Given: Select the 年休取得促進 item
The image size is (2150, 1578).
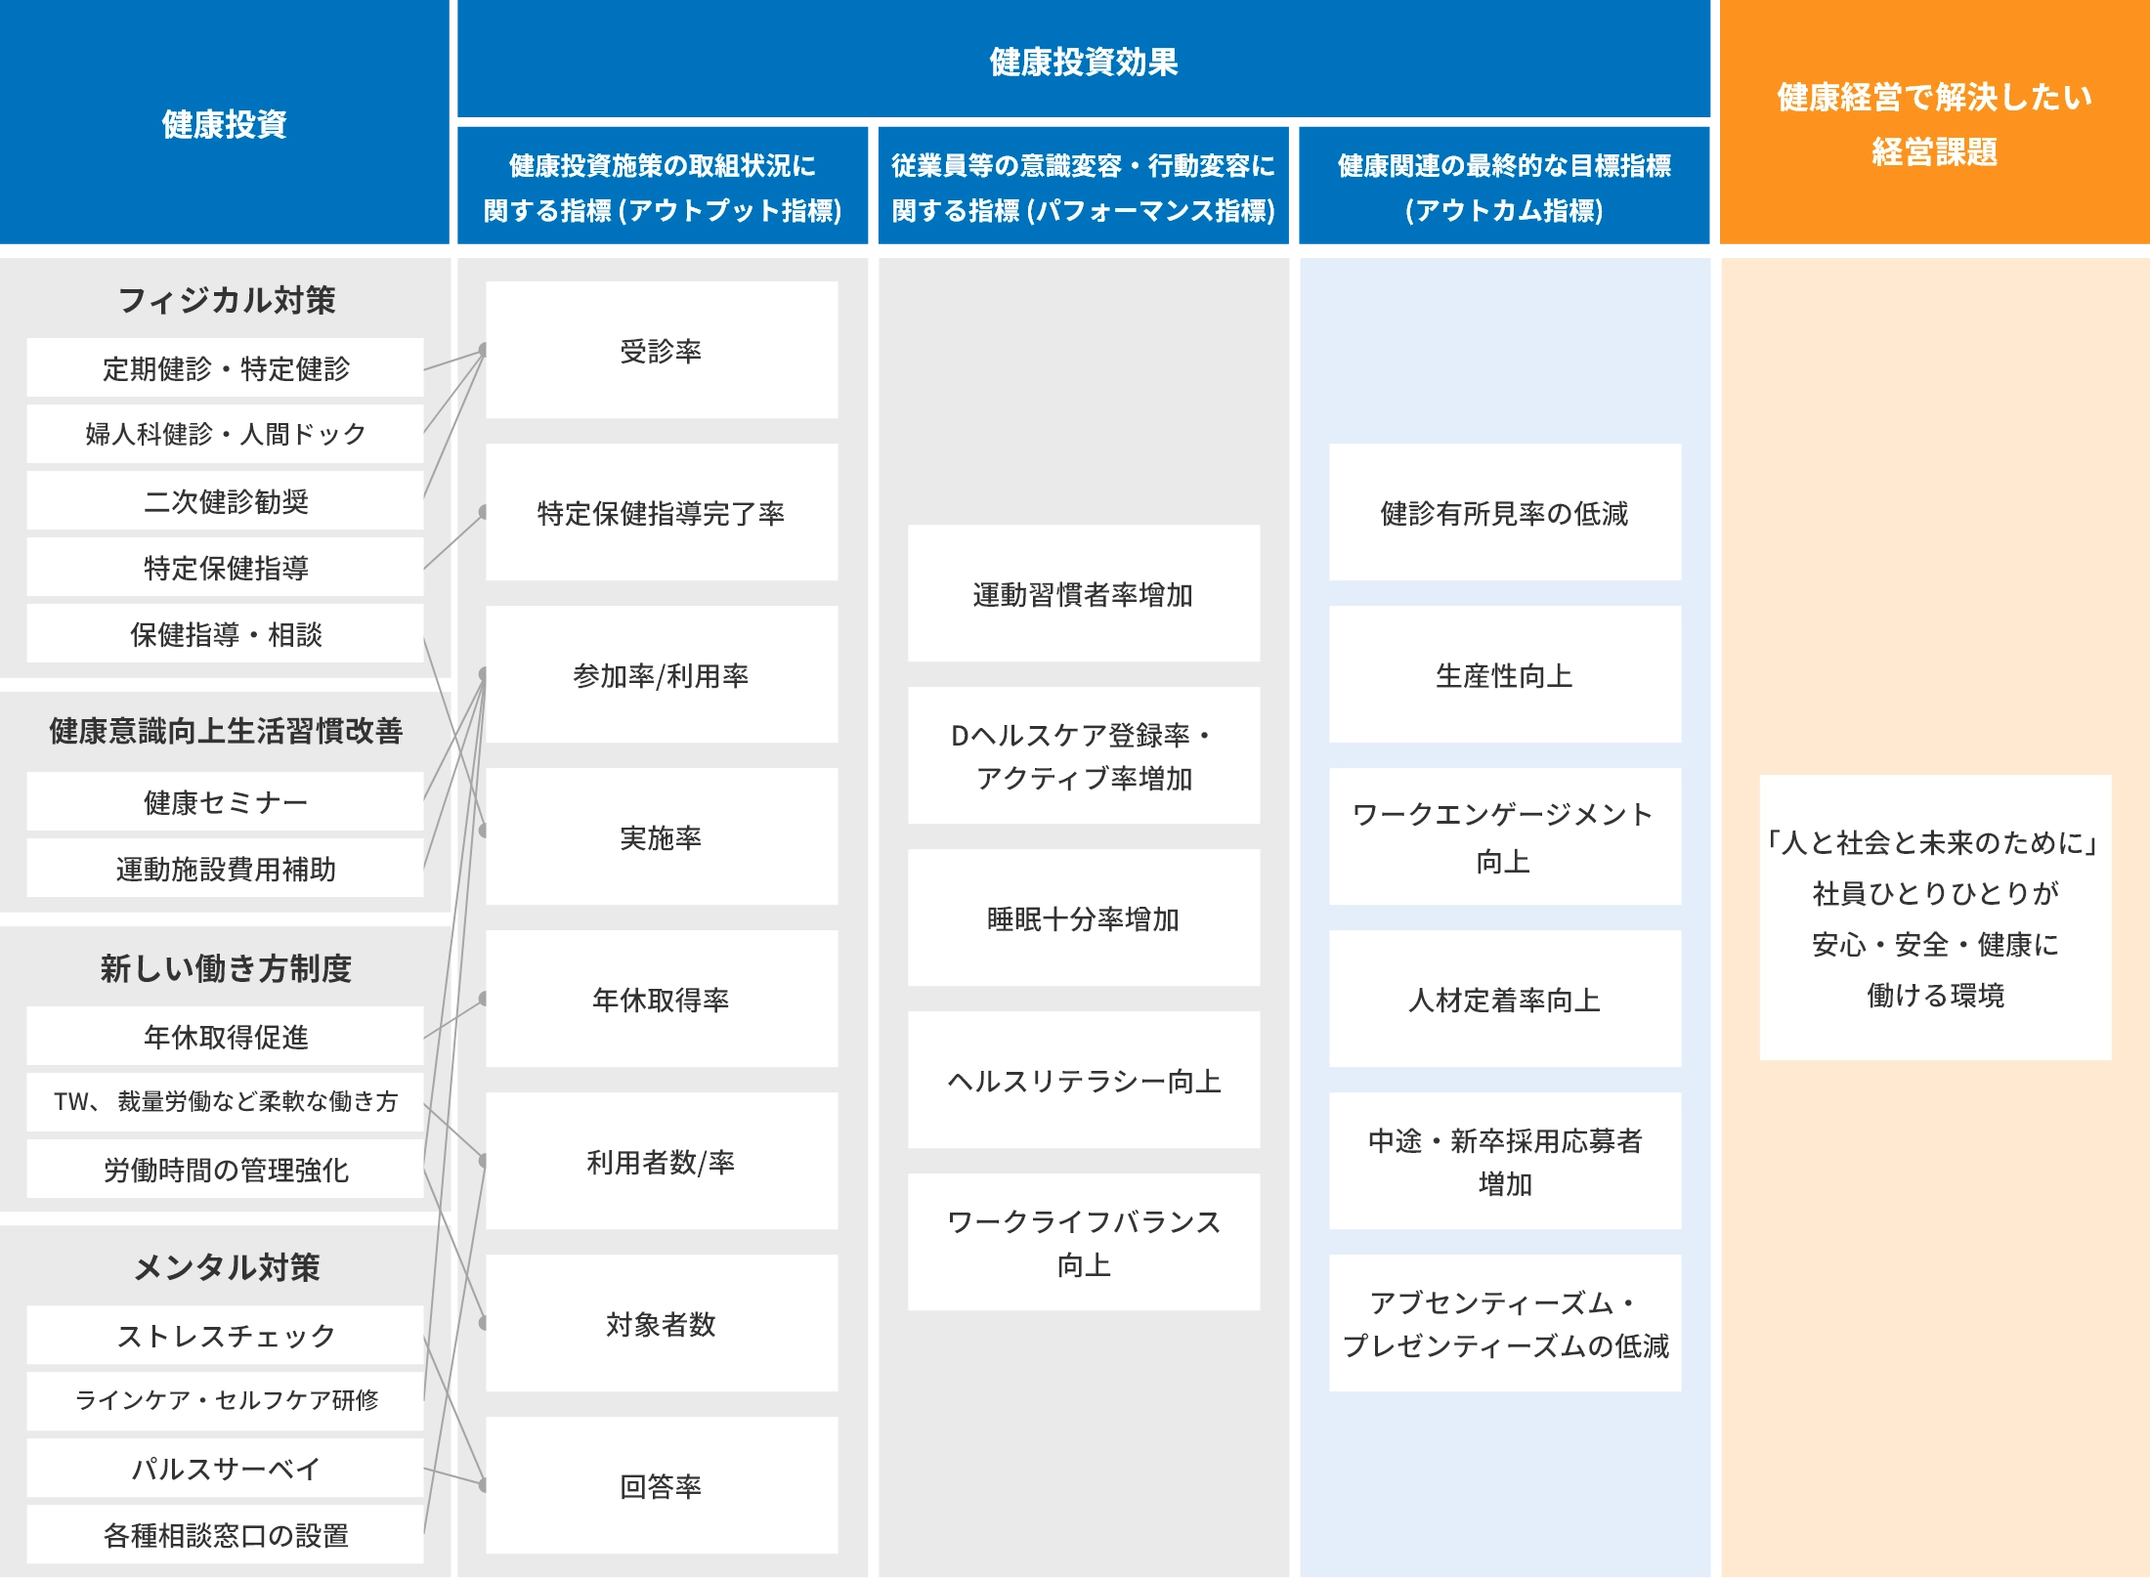Looking at the screenshot, I should 226,1037.
